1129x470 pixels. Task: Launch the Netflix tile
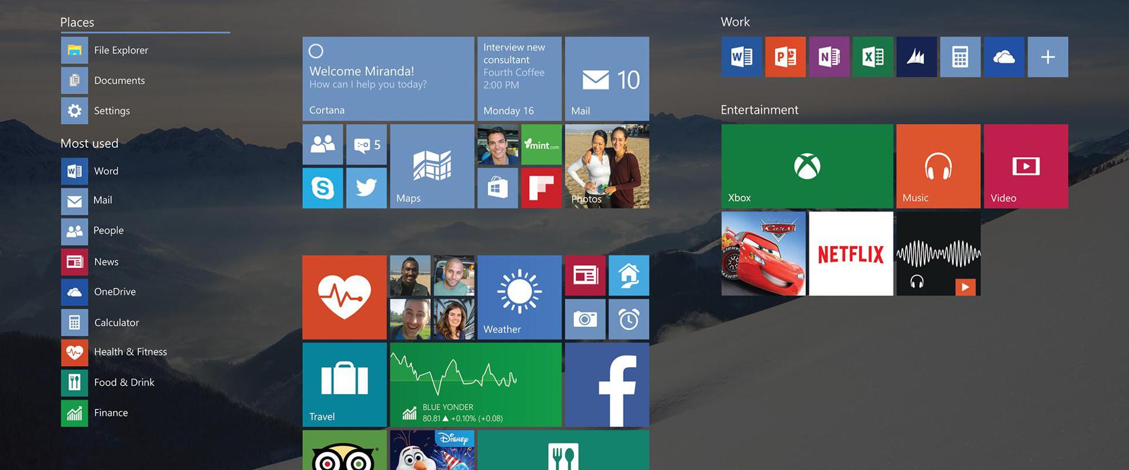[851, 253]
